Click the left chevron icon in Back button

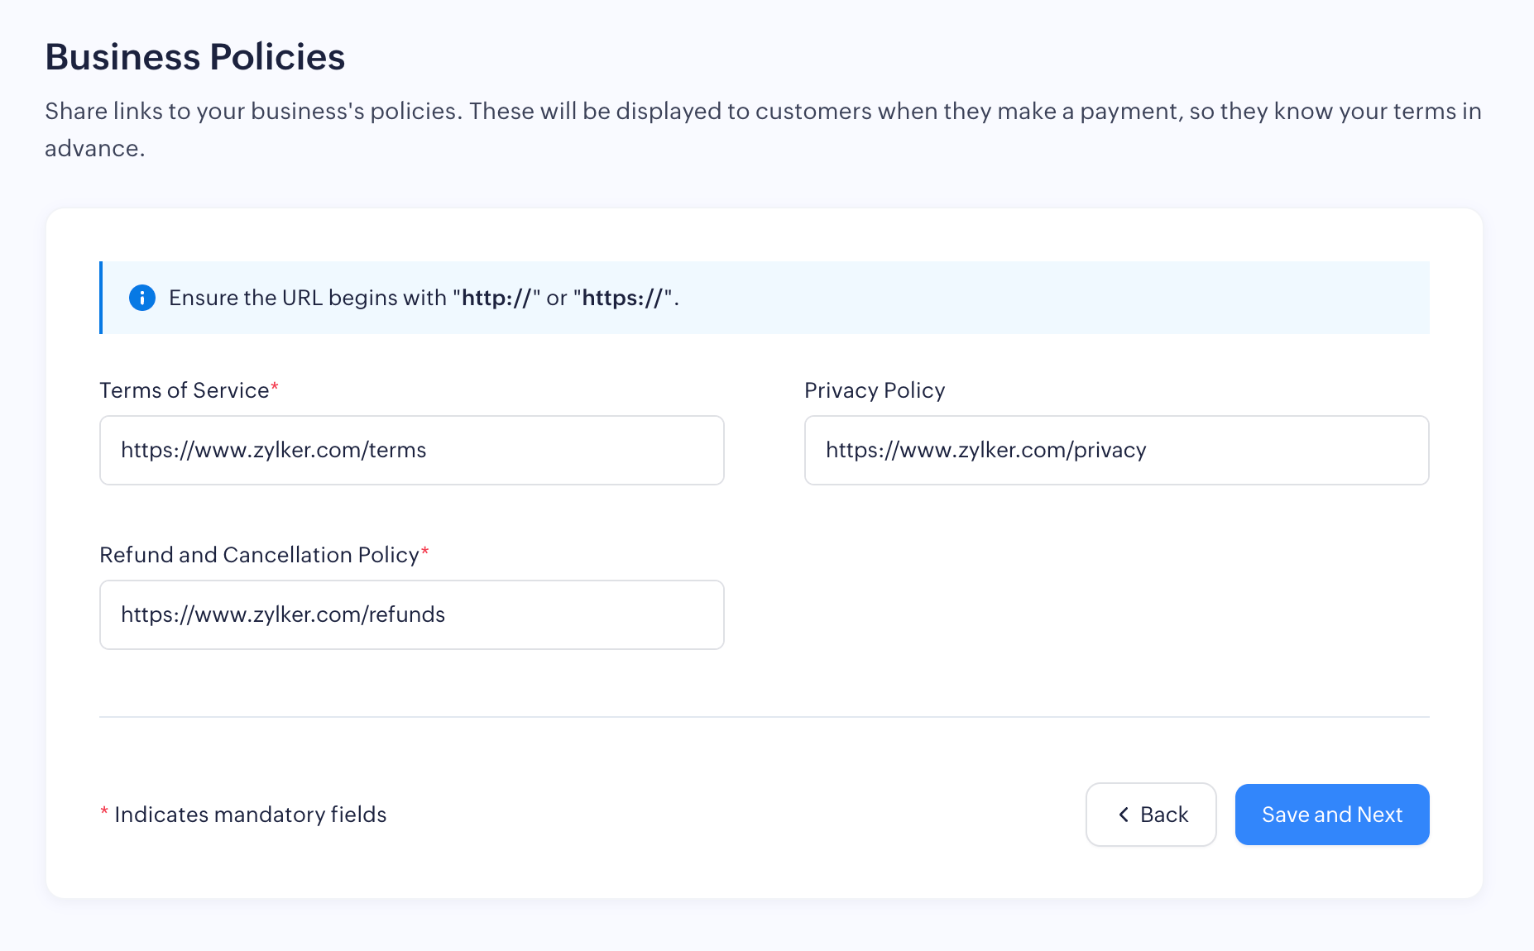tap(1124, 815)
